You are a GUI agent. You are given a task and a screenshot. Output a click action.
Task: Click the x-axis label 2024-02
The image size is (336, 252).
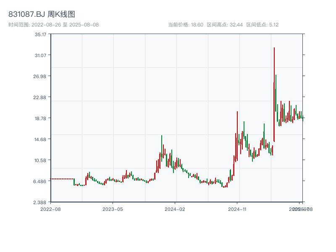point(175,209)
